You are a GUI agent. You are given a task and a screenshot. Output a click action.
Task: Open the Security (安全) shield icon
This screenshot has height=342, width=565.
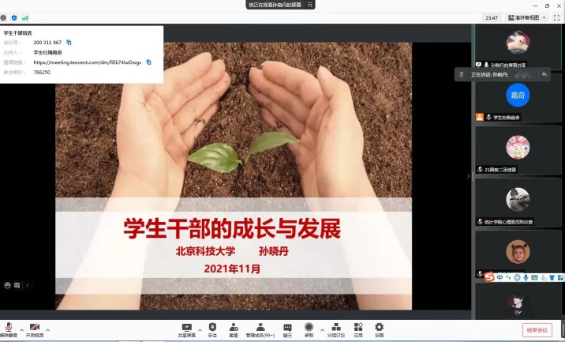pos(212,328)
